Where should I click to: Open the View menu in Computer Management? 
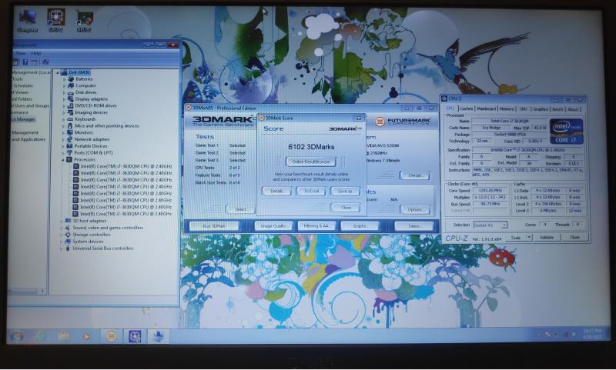[x=21, y=53]
